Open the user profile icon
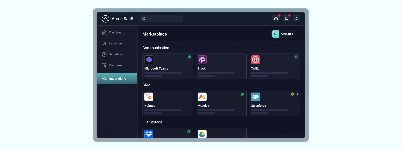Viewport: 402px width, 150px height. tap(296, 19)
